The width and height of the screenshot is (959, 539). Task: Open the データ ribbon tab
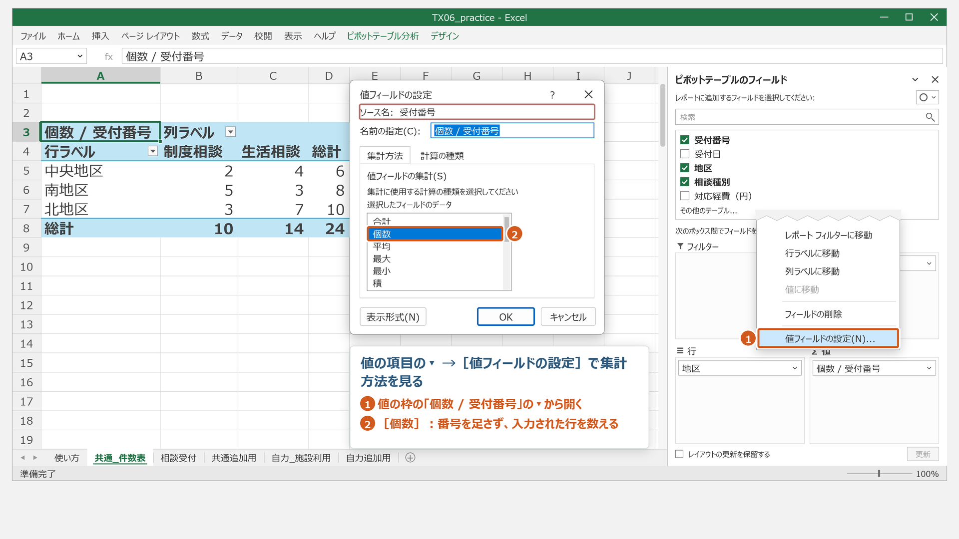(232, 36)
